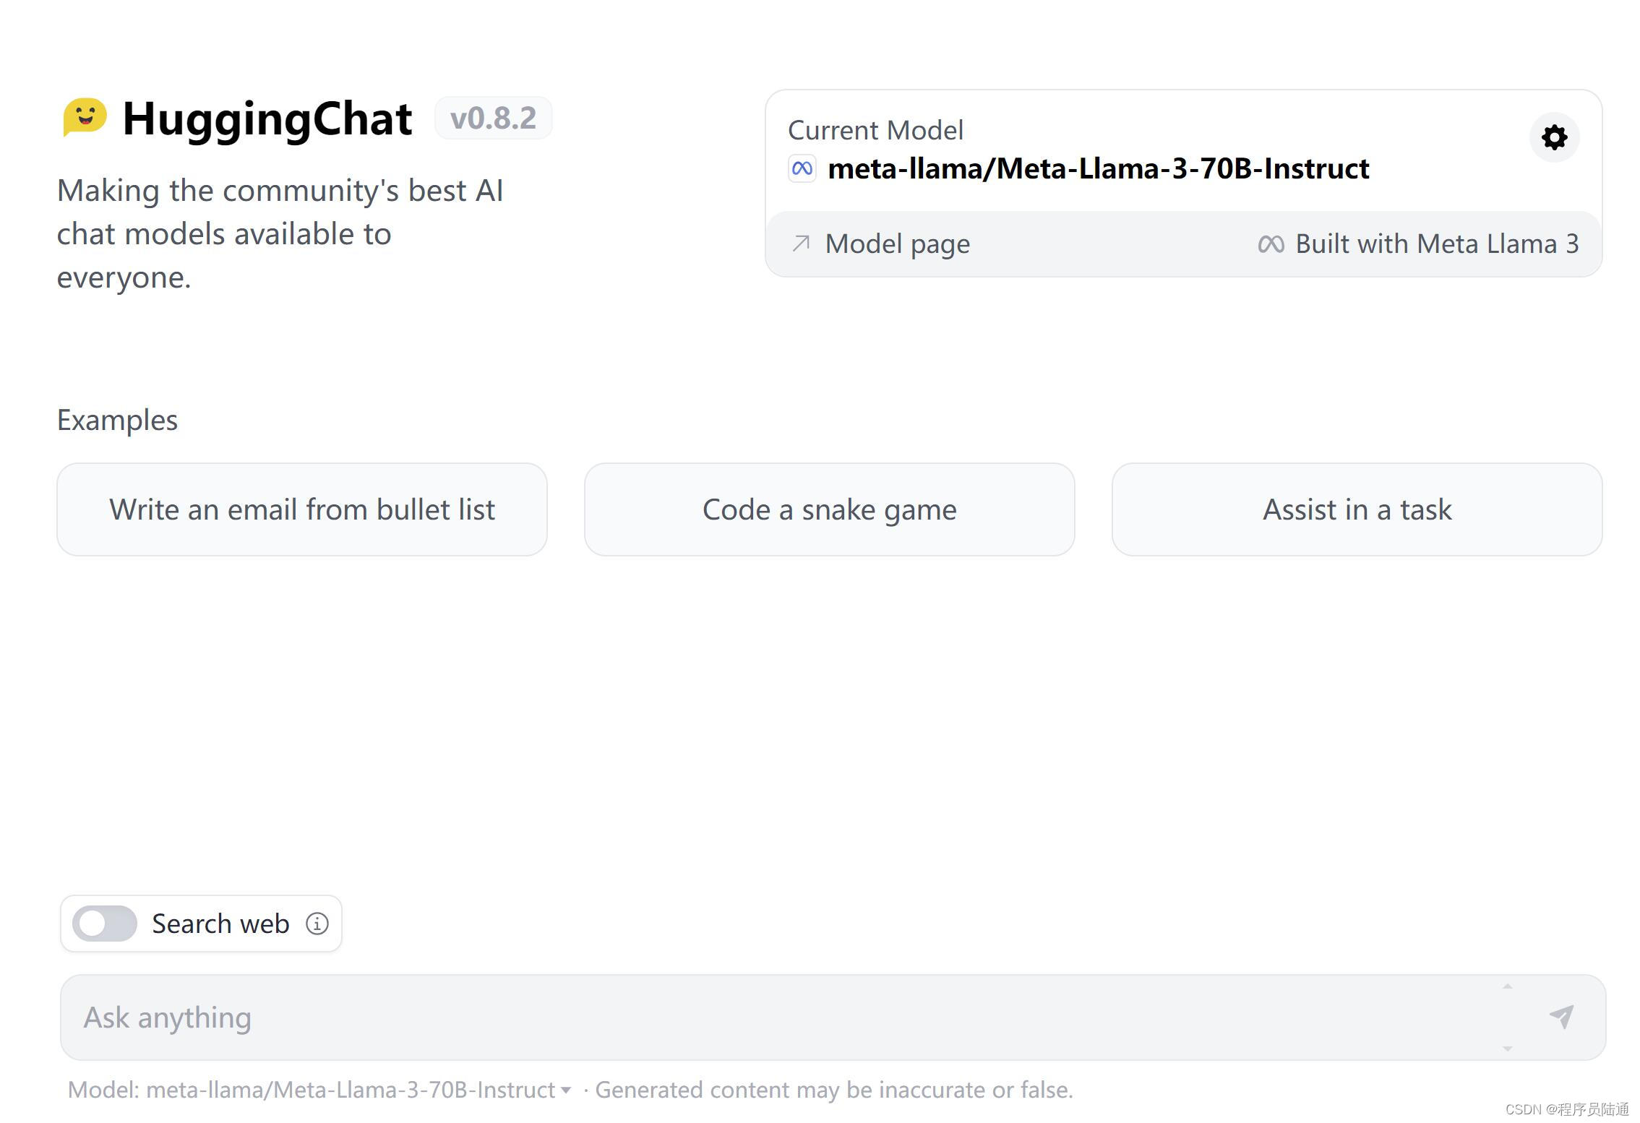Click the Meta logo beside model name

[802, 168]
